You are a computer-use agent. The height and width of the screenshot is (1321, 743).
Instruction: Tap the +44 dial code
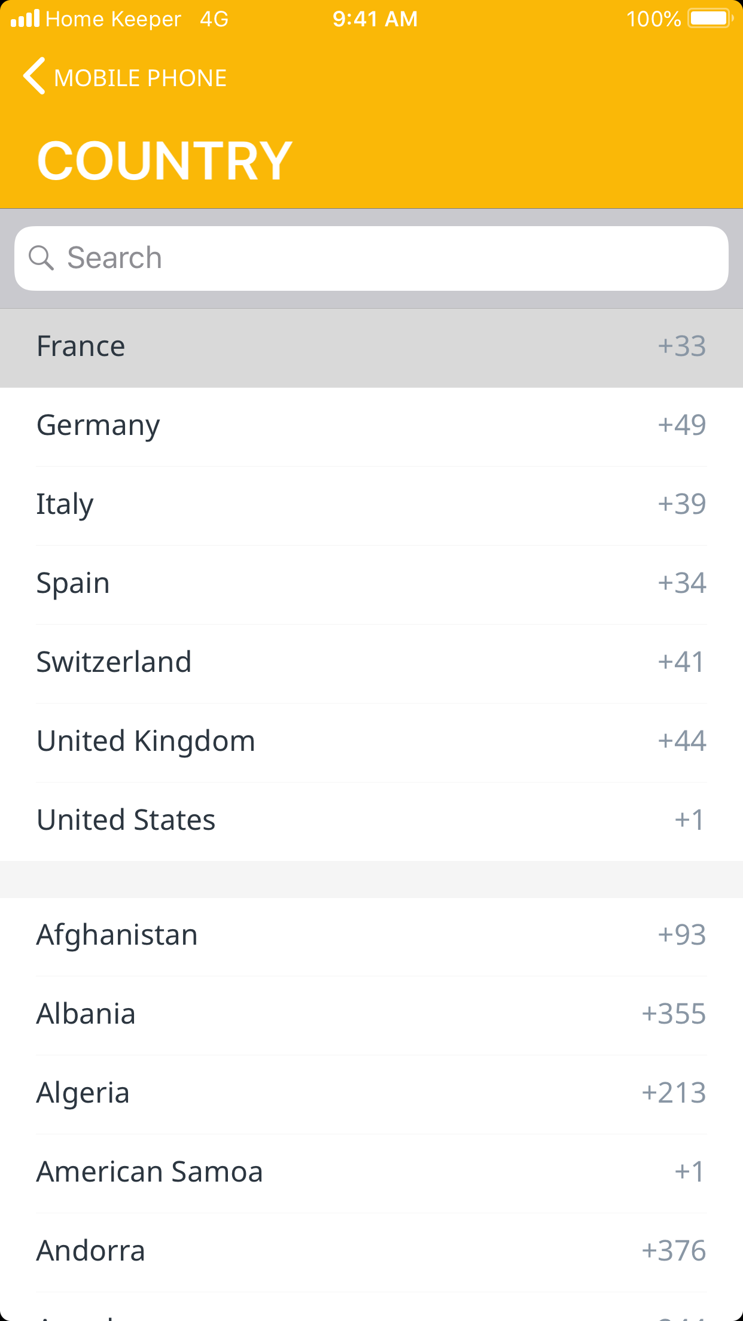[x=681, y=742]
